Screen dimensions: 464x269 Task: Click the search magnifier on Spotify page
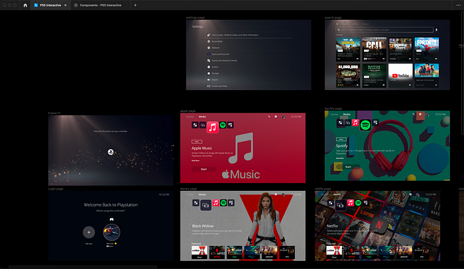[x=414, y=114]
